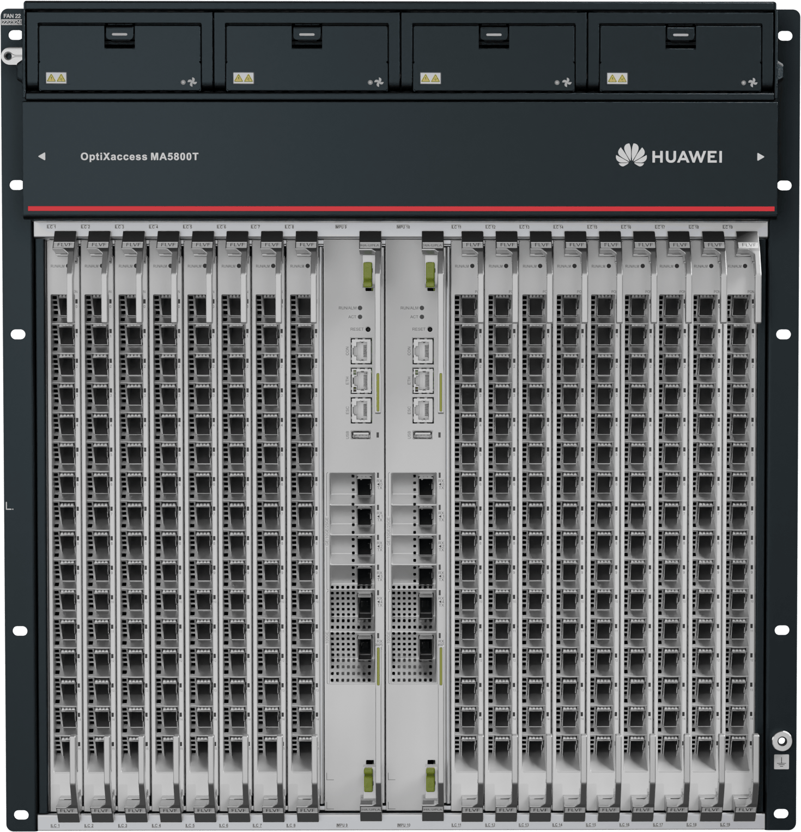This screenshot has width=801, height=832.
Task: Click the grounding symbol at bottom right
Action: tap(781, 761)
